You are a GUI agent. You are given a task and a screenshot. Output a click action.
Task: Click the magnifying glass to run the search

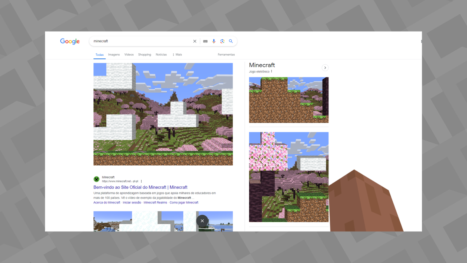click(231, 41)
